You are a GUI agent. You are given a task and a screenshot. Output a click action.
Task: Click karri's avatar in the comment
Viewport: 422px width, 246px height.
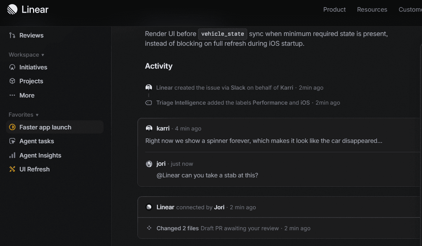pos(149,128)
